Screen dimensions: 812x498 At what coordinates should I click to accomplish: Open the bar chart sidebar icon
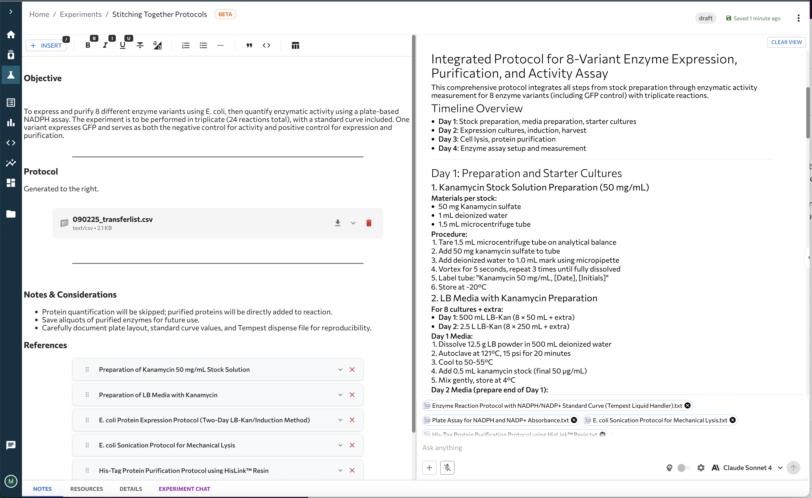[x=11, y=123]
